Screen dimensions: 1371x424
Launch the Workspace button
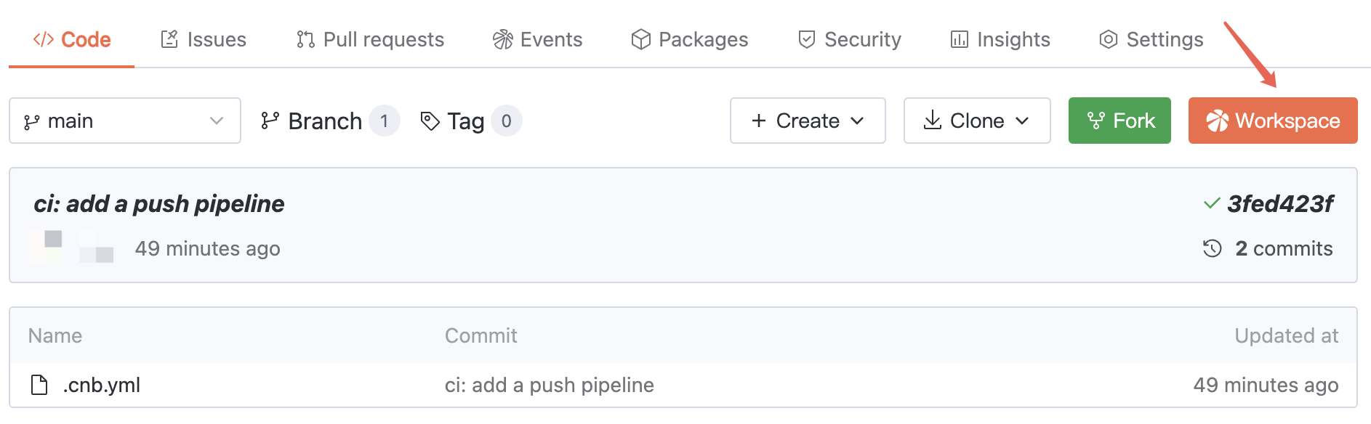pyautogui.click(x=1272, y=121)
